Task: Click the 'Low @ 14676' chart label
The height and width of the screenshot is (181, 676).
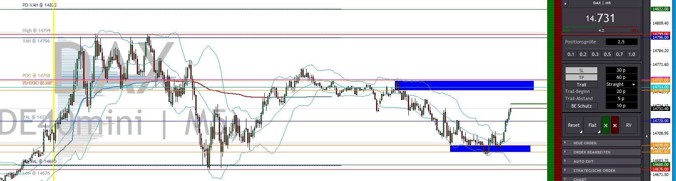Action: point(36,173)
